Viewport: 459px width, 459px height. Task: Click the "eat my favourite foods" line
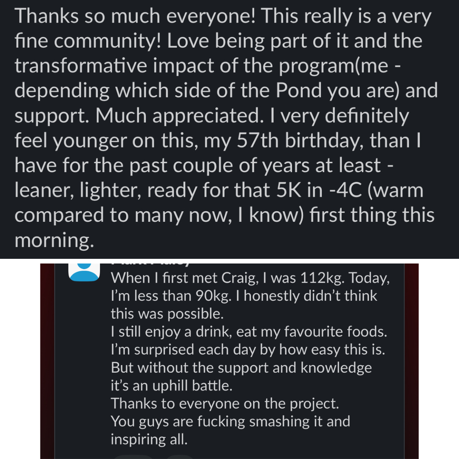click(249, 331)
